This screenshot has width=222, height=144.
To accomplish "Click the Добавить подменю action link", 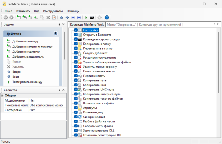I will click(x=26, y=51).
